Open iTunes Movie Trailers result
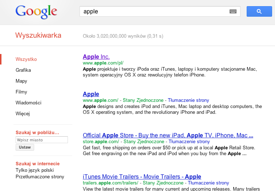Screen dimensions: 275x191 [x=142, y=177]
